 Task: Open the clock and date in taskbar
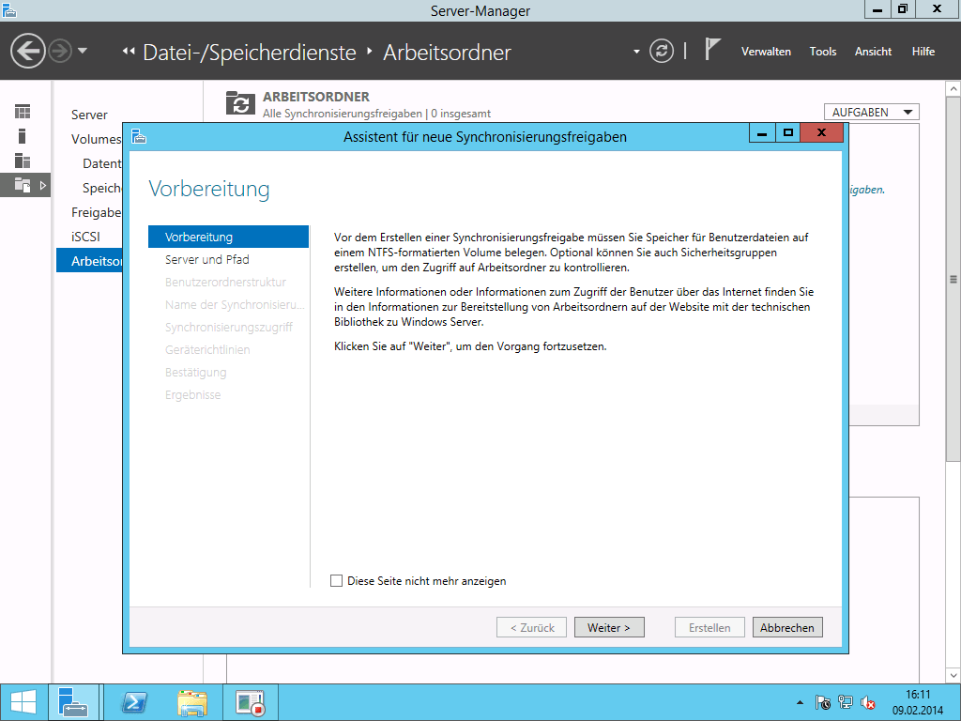point(918,702)
